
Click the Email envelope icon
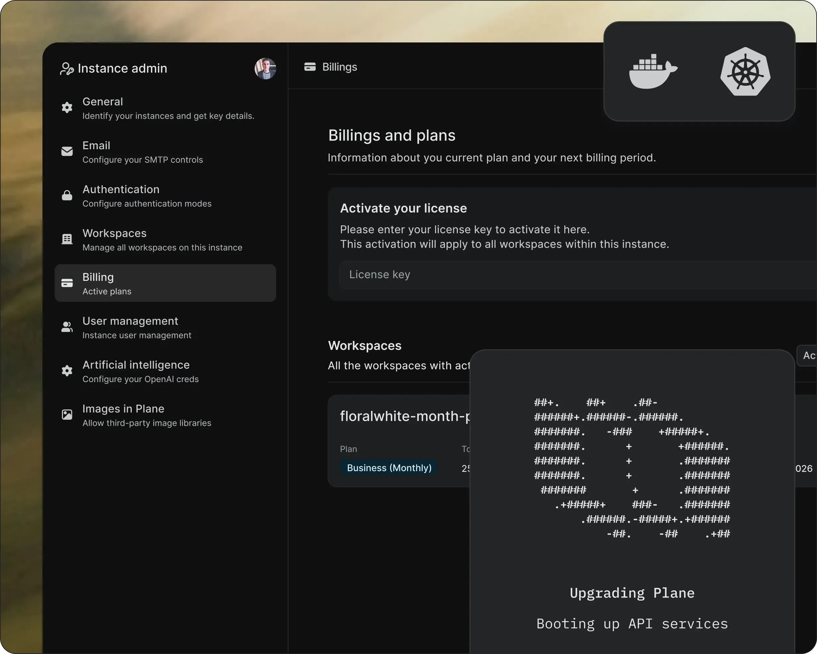(67, 152)
